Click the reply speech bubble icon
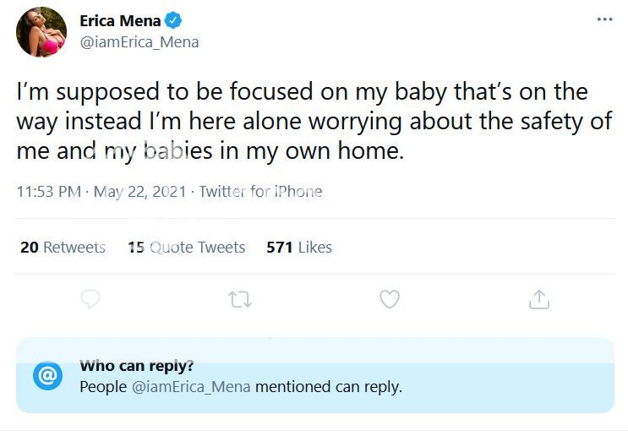 [90, 299]
